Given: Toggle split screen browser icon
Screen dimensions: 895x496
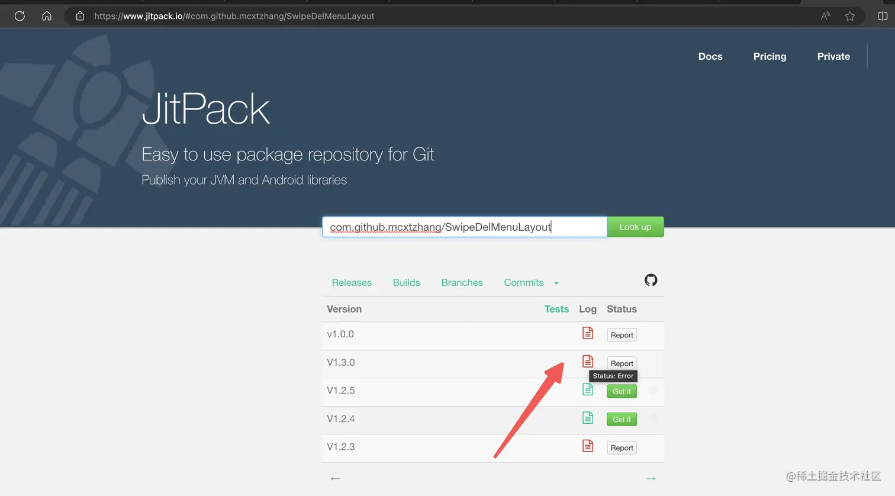Looking at the screenshot, I should coord(883,16).
